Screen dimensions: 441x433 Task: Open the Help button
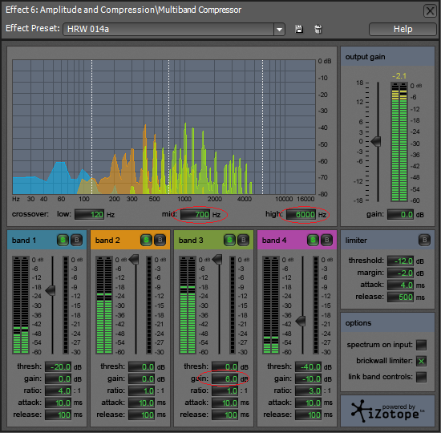[403, 29]
